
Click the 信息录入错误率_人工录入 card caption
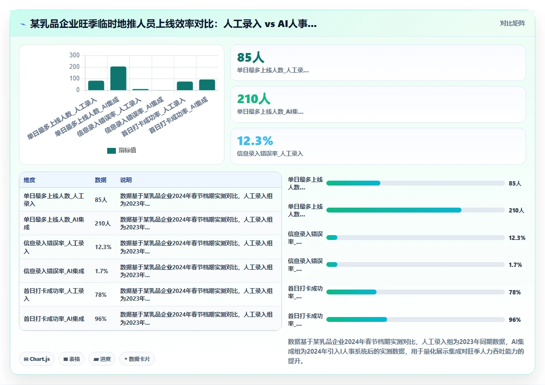(270, 154)
